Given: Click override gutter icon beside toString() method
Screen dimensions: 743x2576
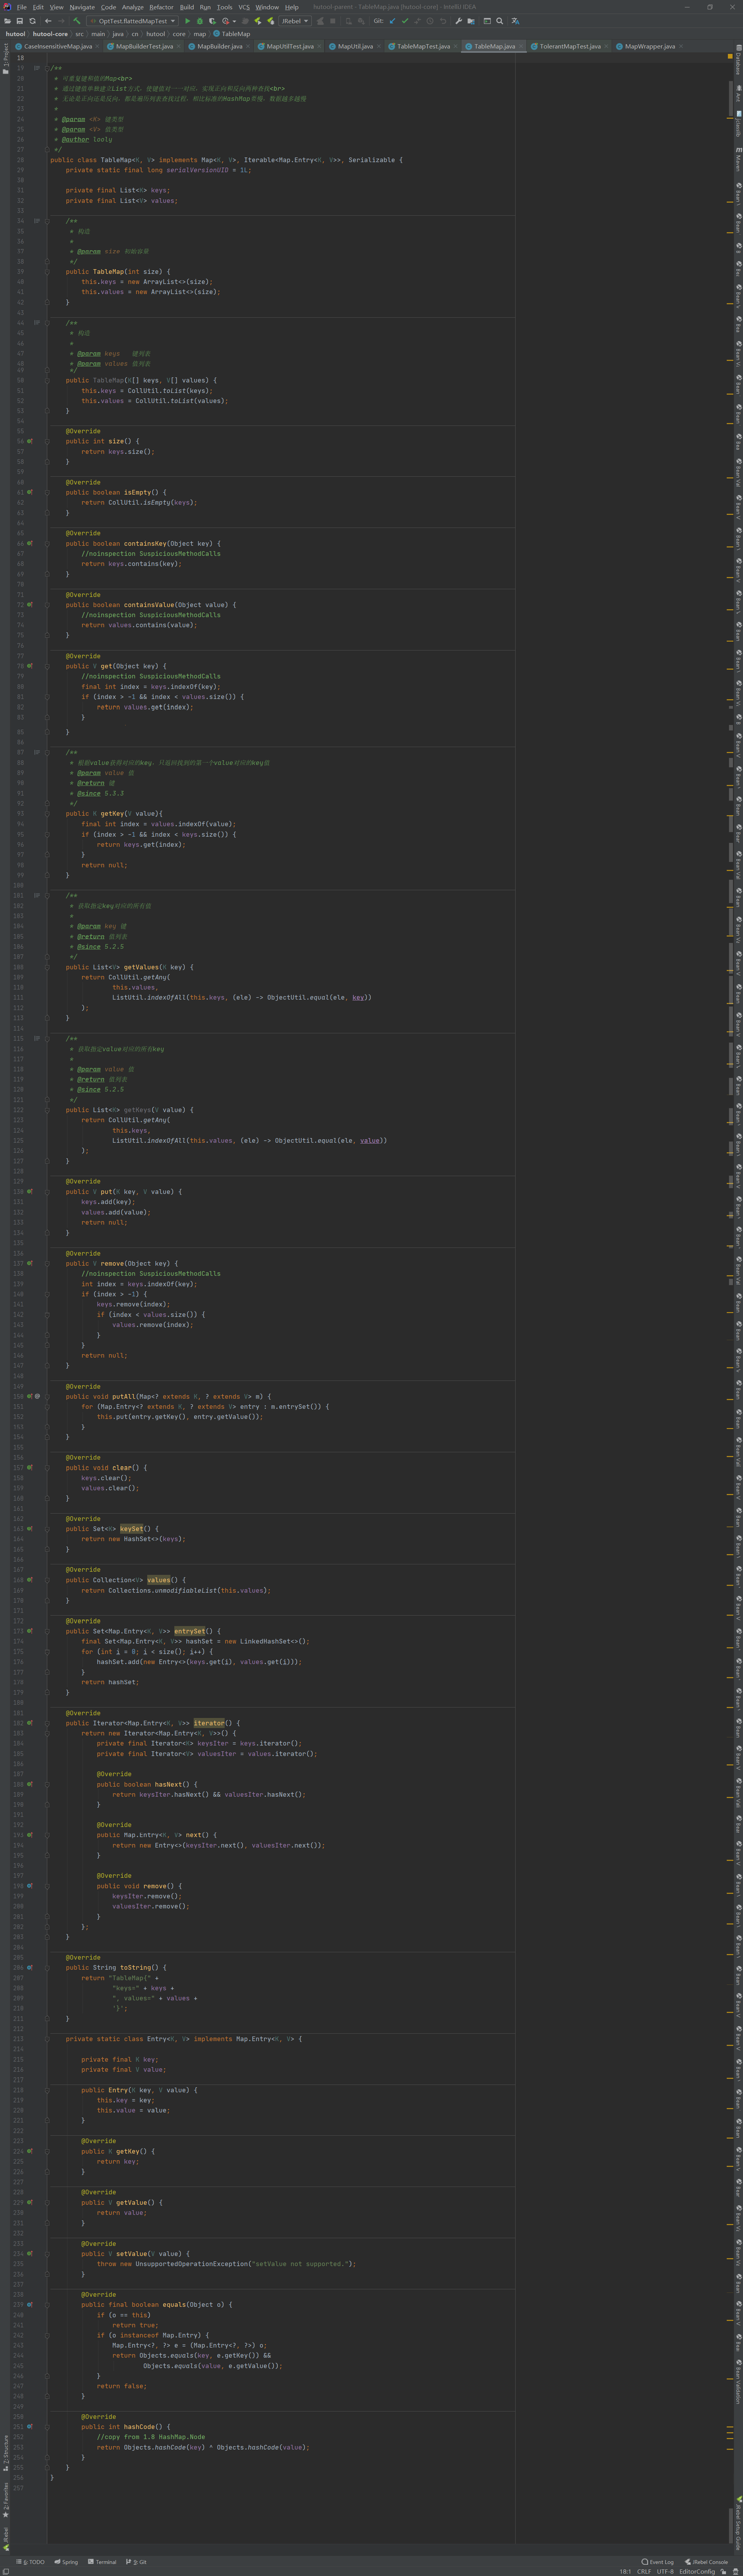Looking at the screenshot, I should coord(29,1967).
